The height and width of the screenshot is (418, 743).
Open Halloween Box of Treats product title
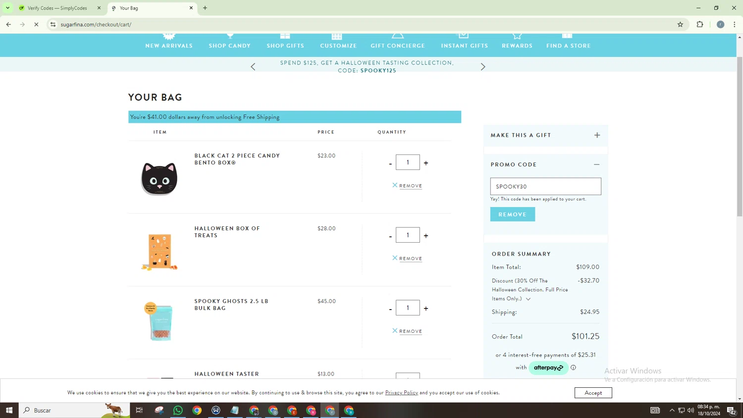[227, 232]
